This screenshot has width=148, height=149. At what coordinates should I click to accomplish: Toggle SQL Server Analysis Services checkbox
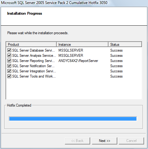click(9, 56)
